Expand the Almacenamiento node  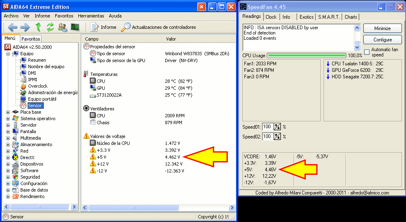pyautogui.click(x=8, y=144)
